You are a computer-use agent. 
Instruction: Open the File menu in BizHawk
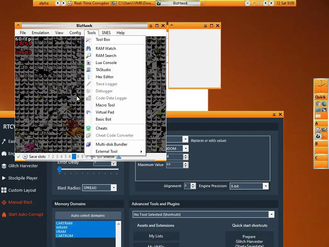(x=23, y=33)
